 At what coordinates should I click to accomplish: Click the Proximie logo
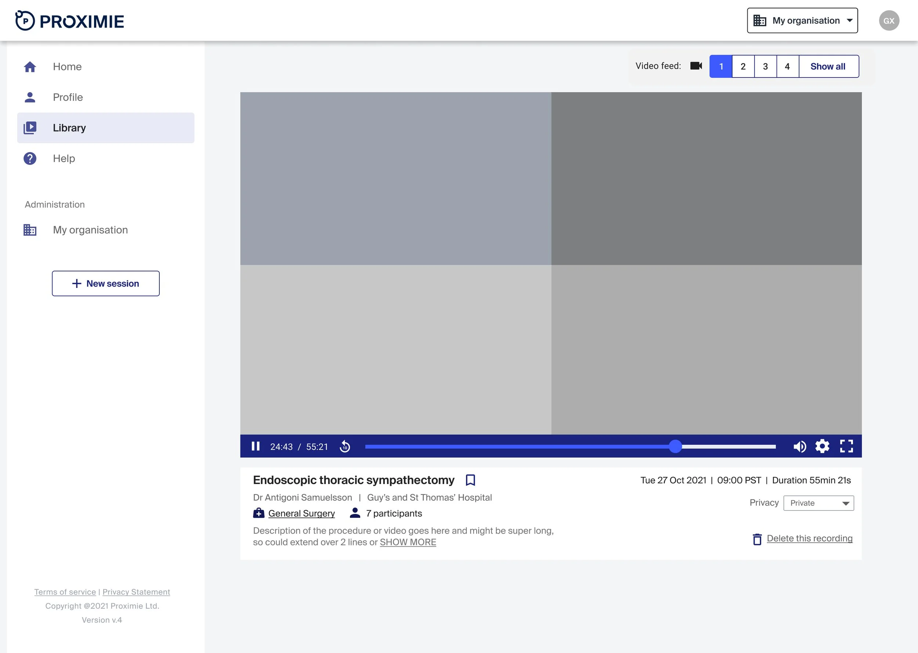point(70,21)
